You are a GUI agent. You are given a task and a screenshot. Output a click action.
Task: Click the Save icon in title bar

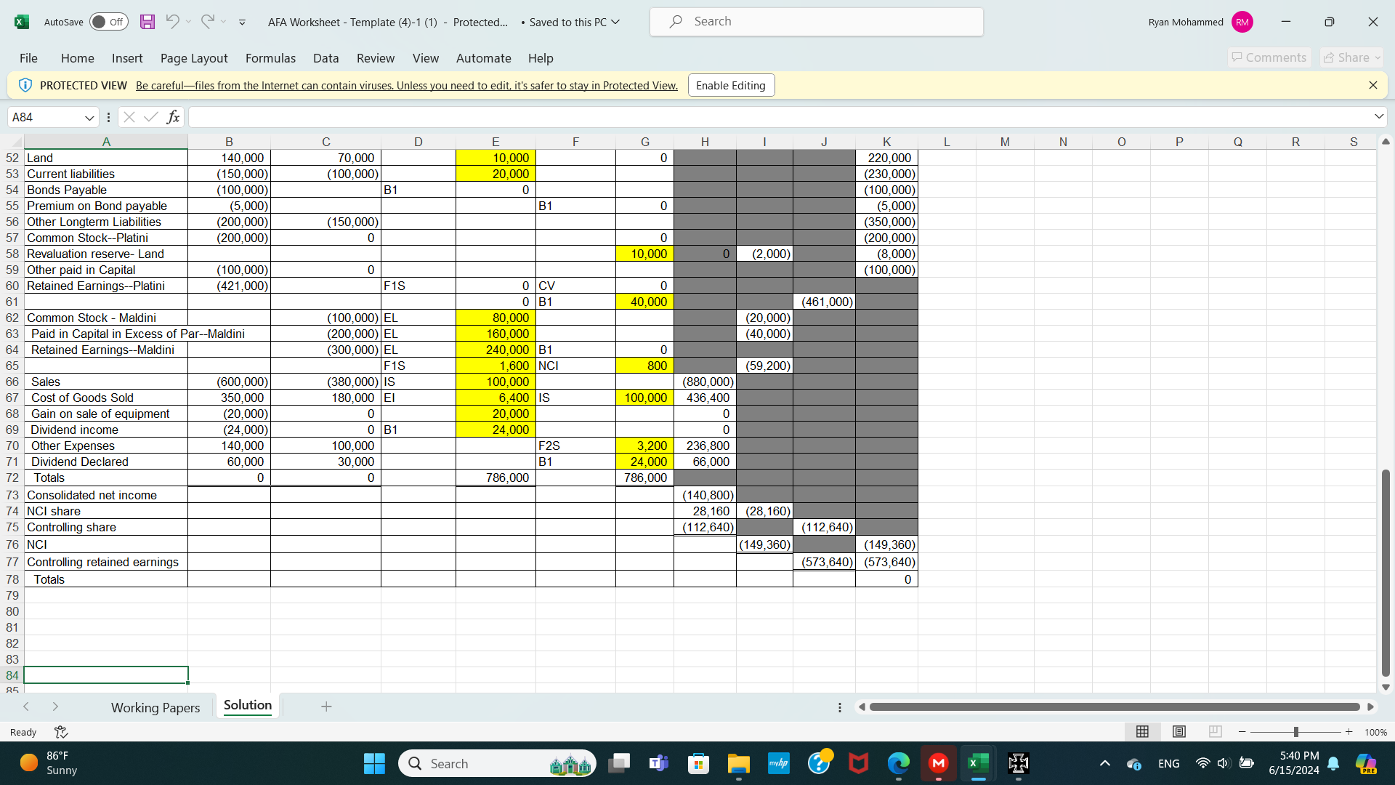pyautogui.click(x=147, y=22)
